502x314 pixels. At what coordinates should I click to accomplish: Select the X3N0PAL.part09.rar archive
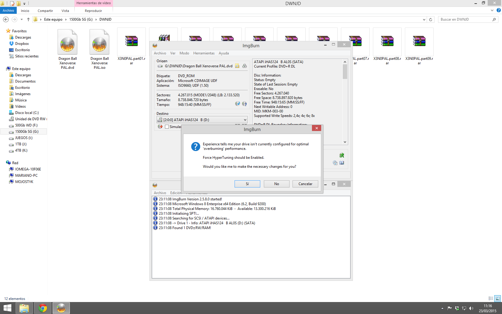(x=419, y=47)
